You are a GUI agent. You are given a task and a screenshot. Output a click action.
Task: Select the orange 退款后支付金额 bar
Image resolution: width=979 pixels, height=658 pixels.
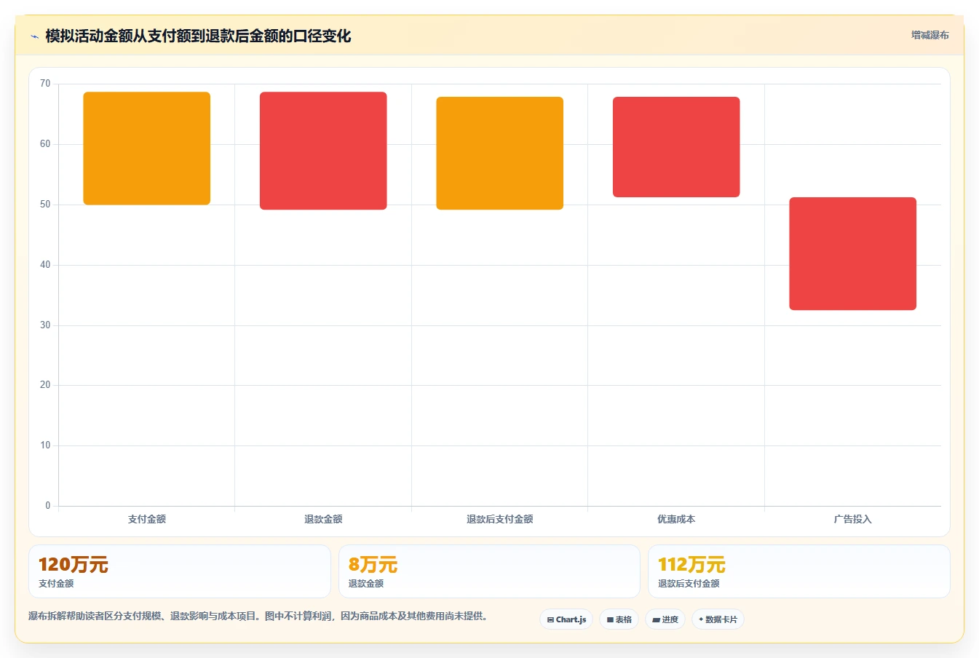point(500,154)
